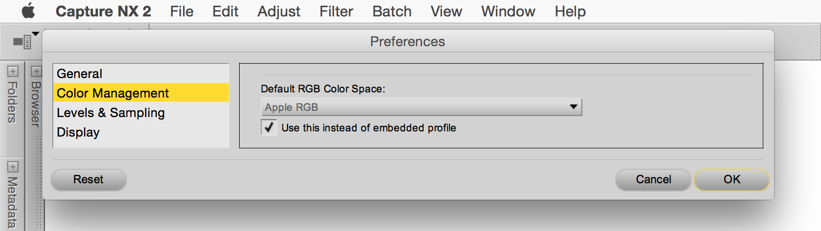Open the Default RGB Color Space dropdown
The image size is (821, 231).
click(x=422, y=107)
